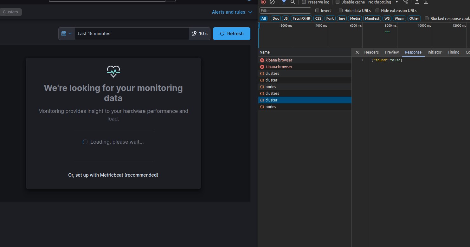Check Hide data URLs
This screenshot has width=470, height=247.
341,10
